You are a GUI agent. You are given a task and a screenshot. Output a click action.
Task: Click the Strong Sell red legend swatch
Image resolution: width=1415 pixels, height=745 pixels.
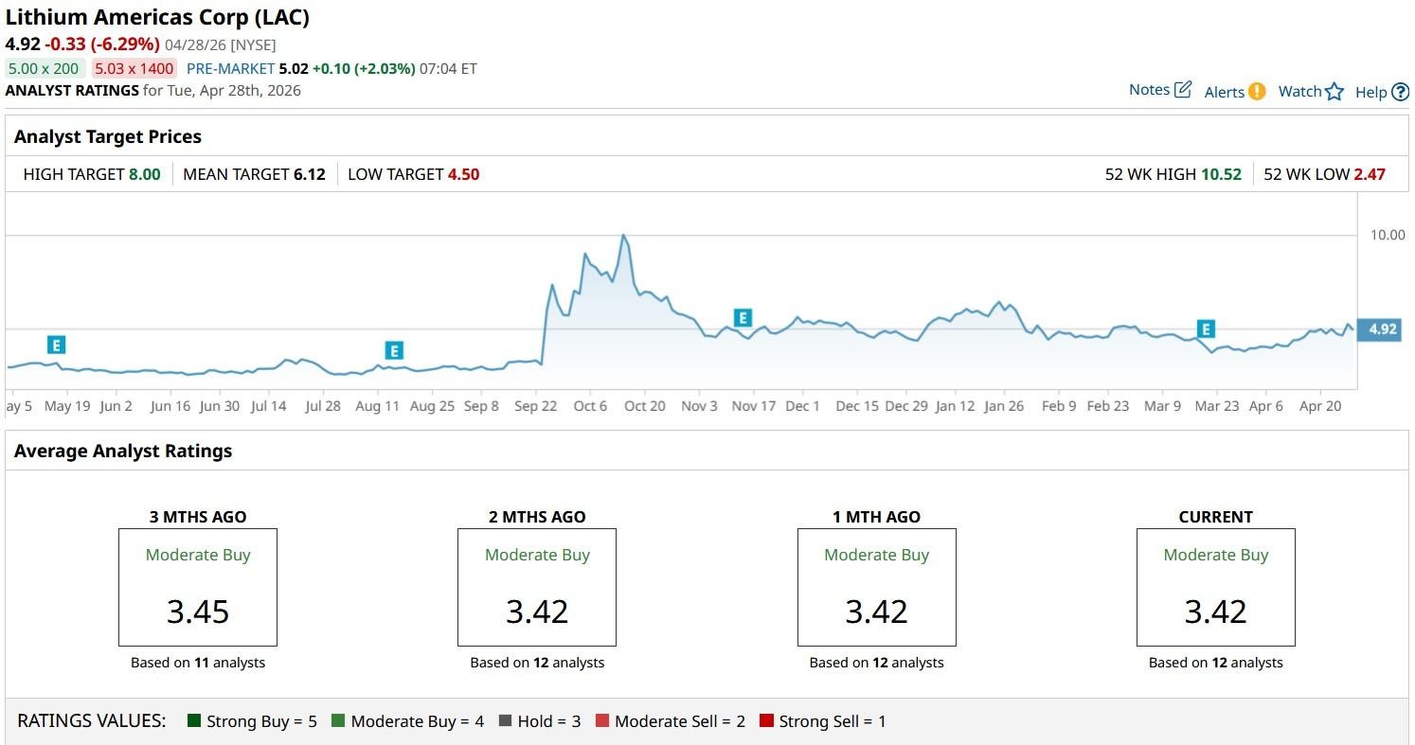point(766,721)
